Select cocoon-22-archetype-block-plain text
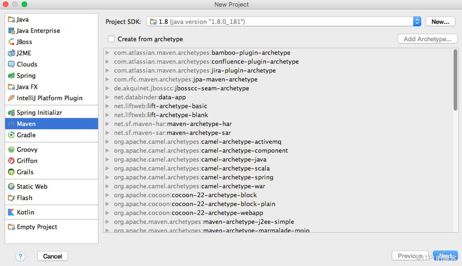This screenshot has height=266, width=462. 223,204
